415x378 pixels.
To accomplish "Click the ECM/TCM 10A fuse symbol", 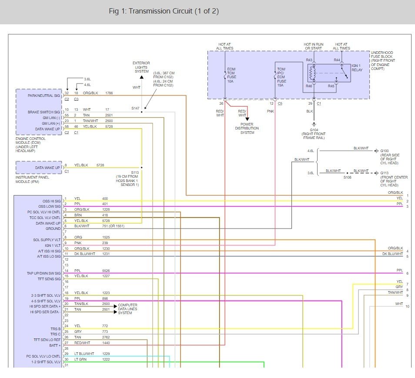I will coord(225,76).
